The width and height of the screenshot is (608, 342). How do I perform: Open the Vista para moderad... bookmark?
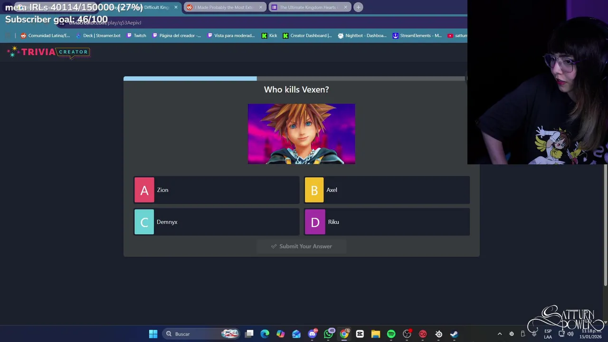tap(231, 36)
